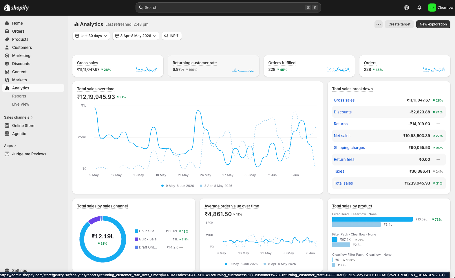The image size is (455, 278).
Task: Click the Analytics heading chart icon
Action: 76,24
